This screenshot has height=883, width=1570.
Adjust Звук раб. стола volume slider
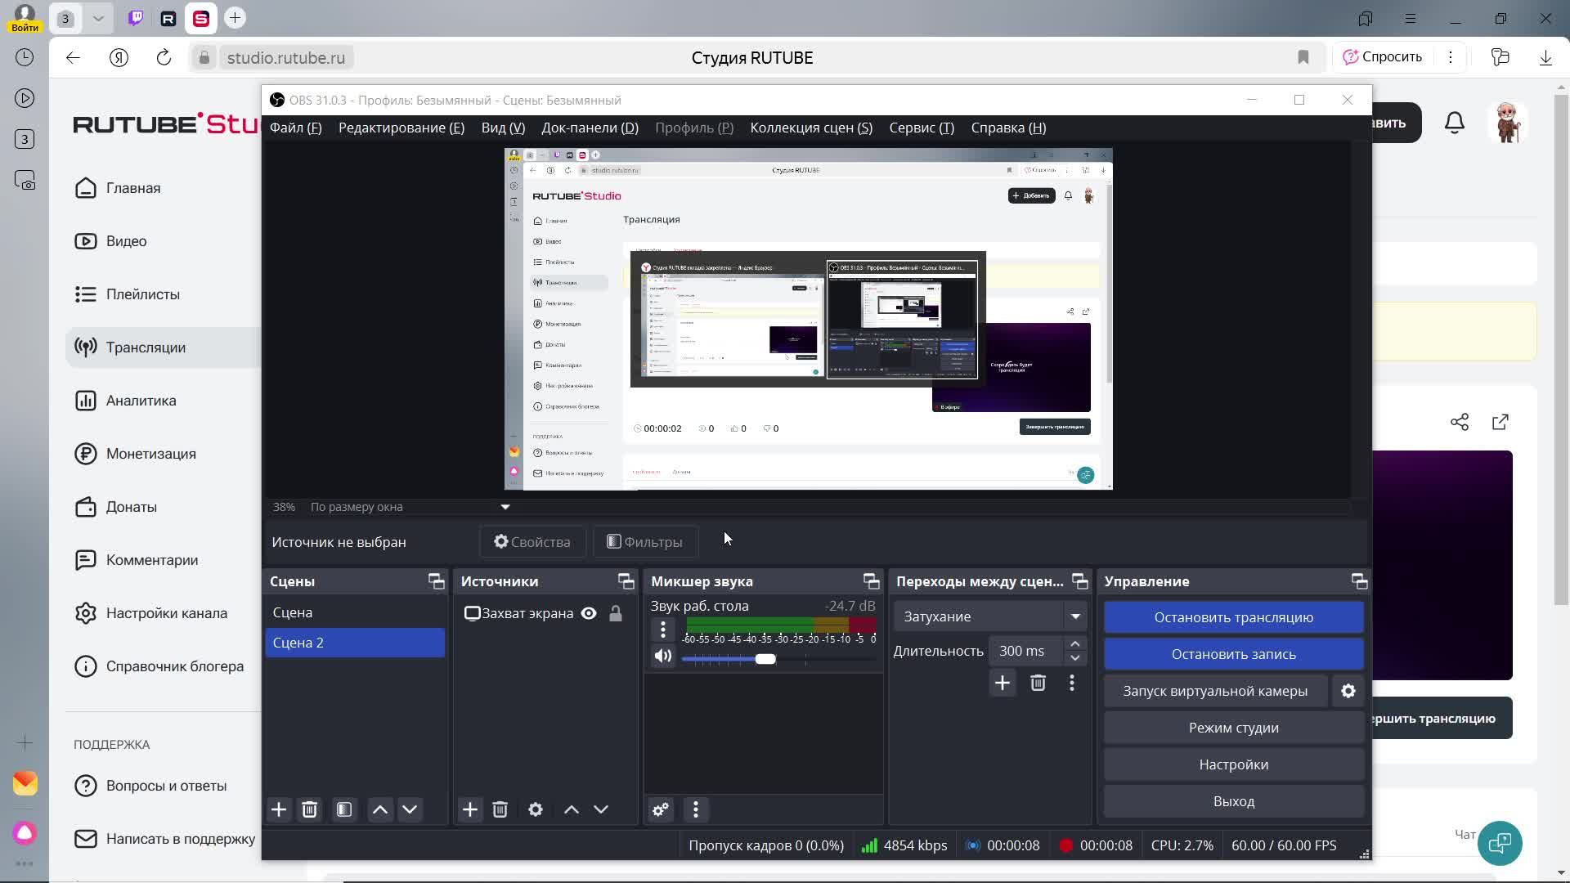765,659
